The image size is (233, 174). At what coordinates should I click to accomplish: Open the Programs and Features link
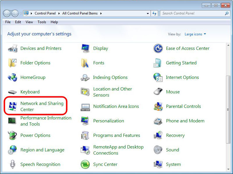click(116, 135)
